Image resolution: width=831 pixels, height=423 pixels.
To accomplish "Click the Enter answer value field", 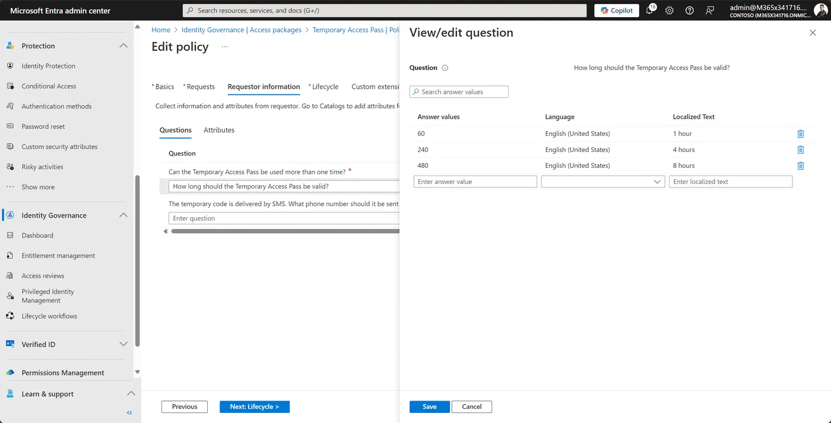I will tap(475, 182).
